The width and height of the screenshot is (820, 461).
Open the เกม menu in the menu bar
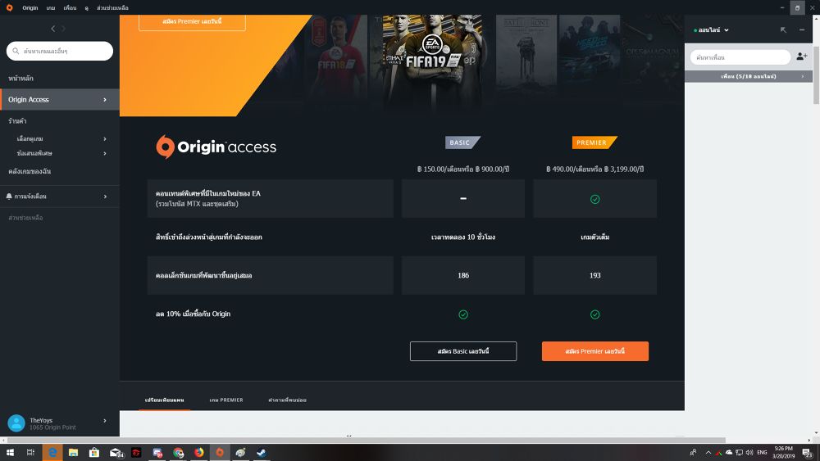click(51, 7)
